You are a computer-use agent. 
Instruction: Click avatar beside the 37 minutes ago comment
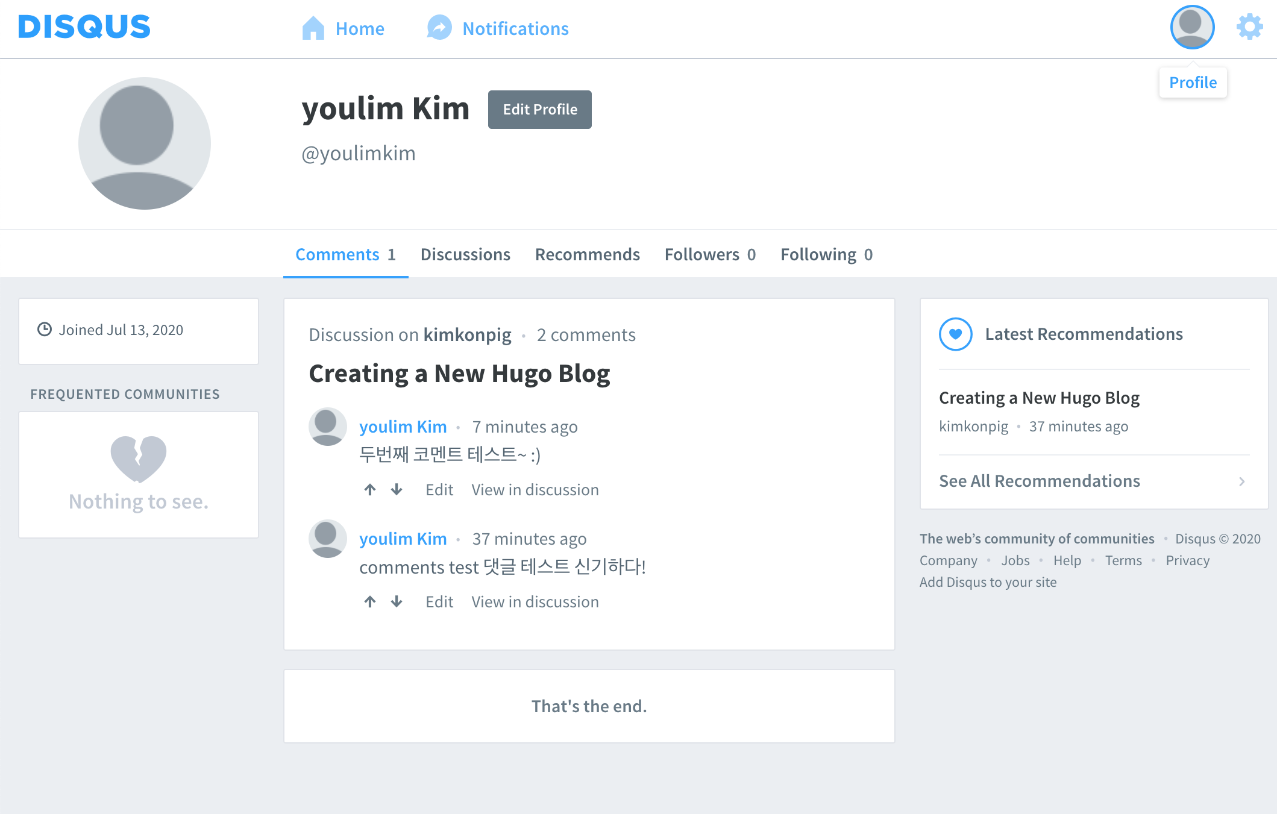pos(328,539)
